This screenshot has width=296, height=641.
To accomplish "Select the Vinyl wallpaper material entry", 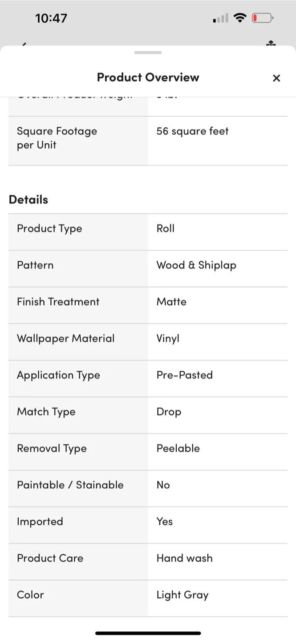I will (168, 339).
